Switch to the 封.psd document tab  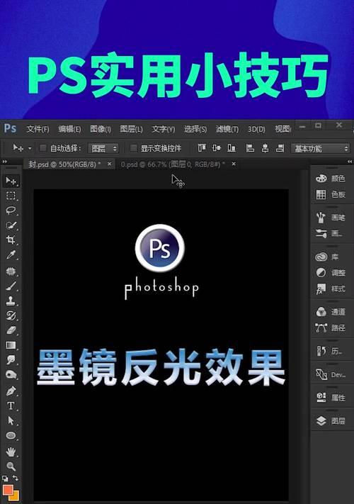[x=64, y=164]
